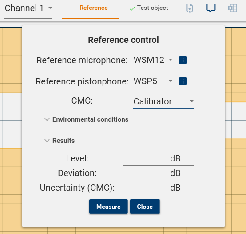Show info for reference pistonphone WSP5
Image resolution: width=246 pixels, height=234 pixels.
[x=183, y=81]
